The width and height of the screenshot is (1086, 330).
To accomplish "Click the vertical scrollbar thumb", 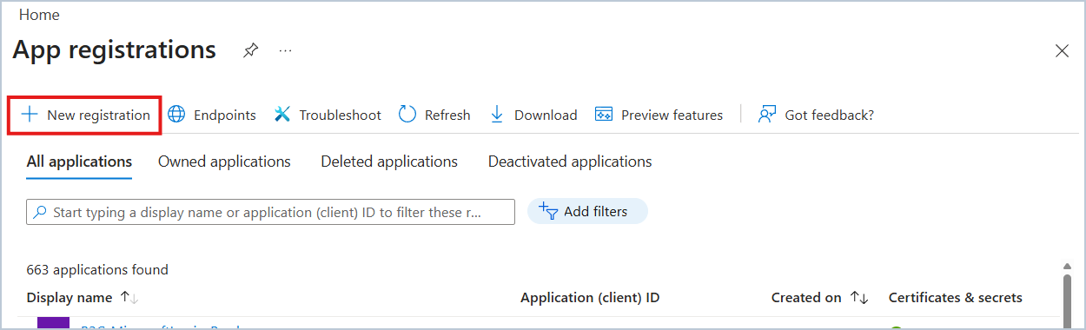I will coord(1068,301).
